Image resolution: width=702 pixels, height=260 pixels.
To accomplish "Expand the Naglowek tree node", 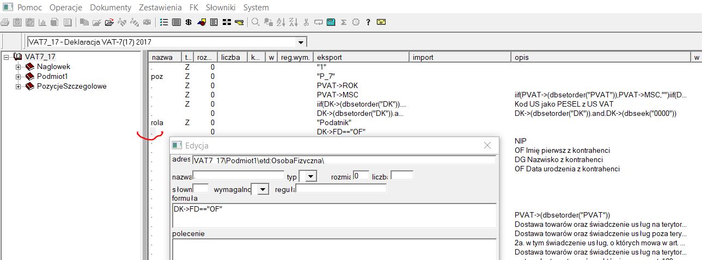I will (x=19, y=67).
